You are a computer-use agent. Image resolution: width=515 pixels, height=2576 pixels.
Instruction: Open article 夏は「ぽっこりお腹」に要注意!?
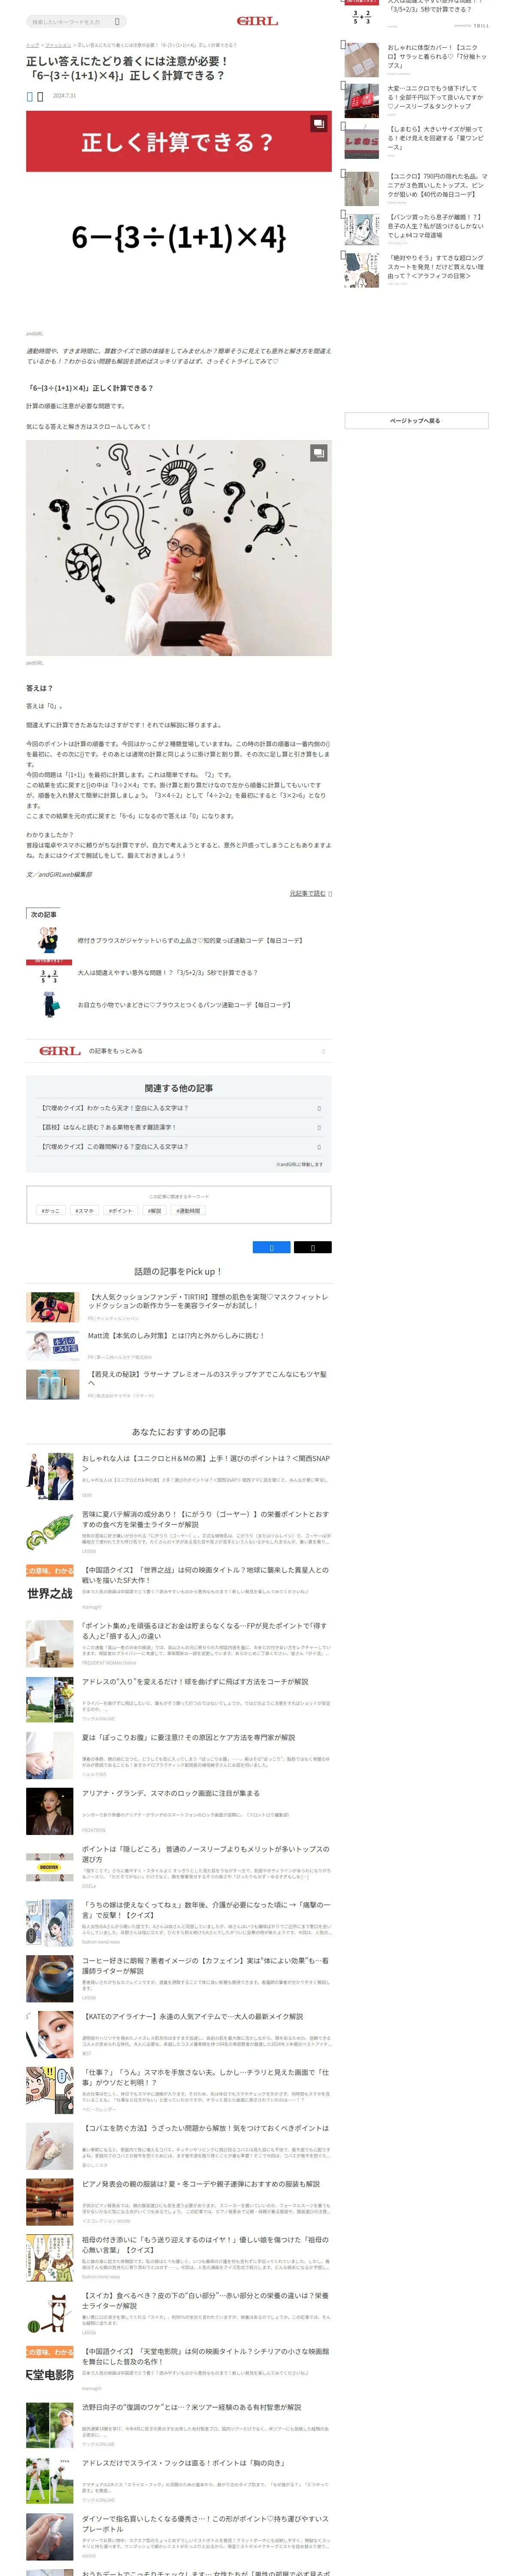[x=189, y=1738]
